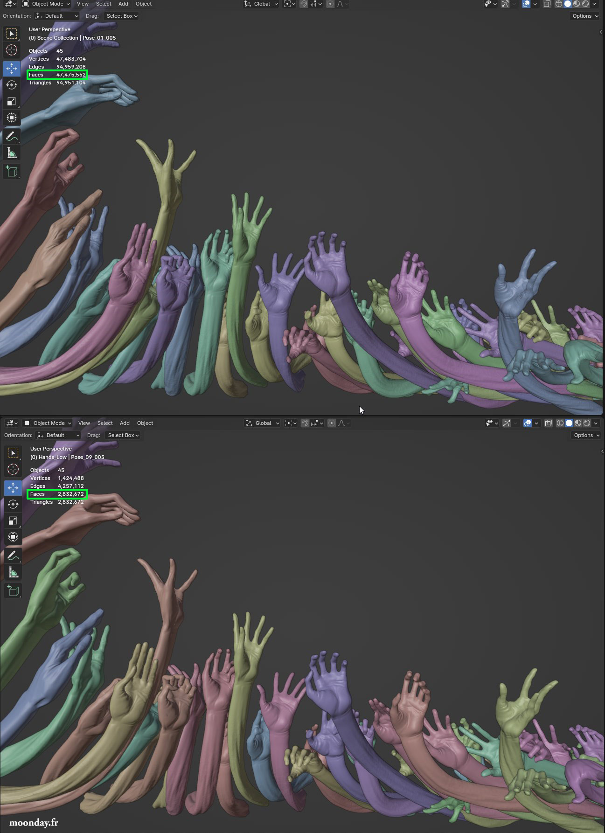The image size is (605, 833).
Task: Open the View menu in the bottom viewport
Action: point(84,423)
